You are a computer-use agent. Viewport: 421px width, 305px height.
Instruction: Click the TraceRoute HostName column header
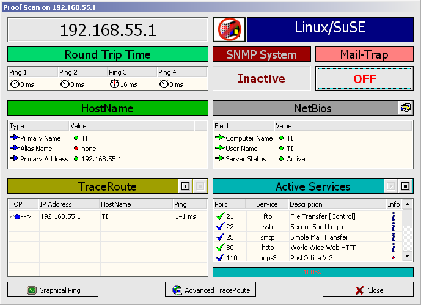[x=136, y=204]
